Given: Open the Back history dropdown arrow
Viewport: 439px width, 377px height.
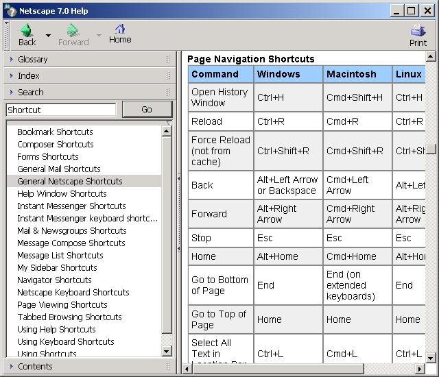Looking at the screenshot, I should click(48, 35).
